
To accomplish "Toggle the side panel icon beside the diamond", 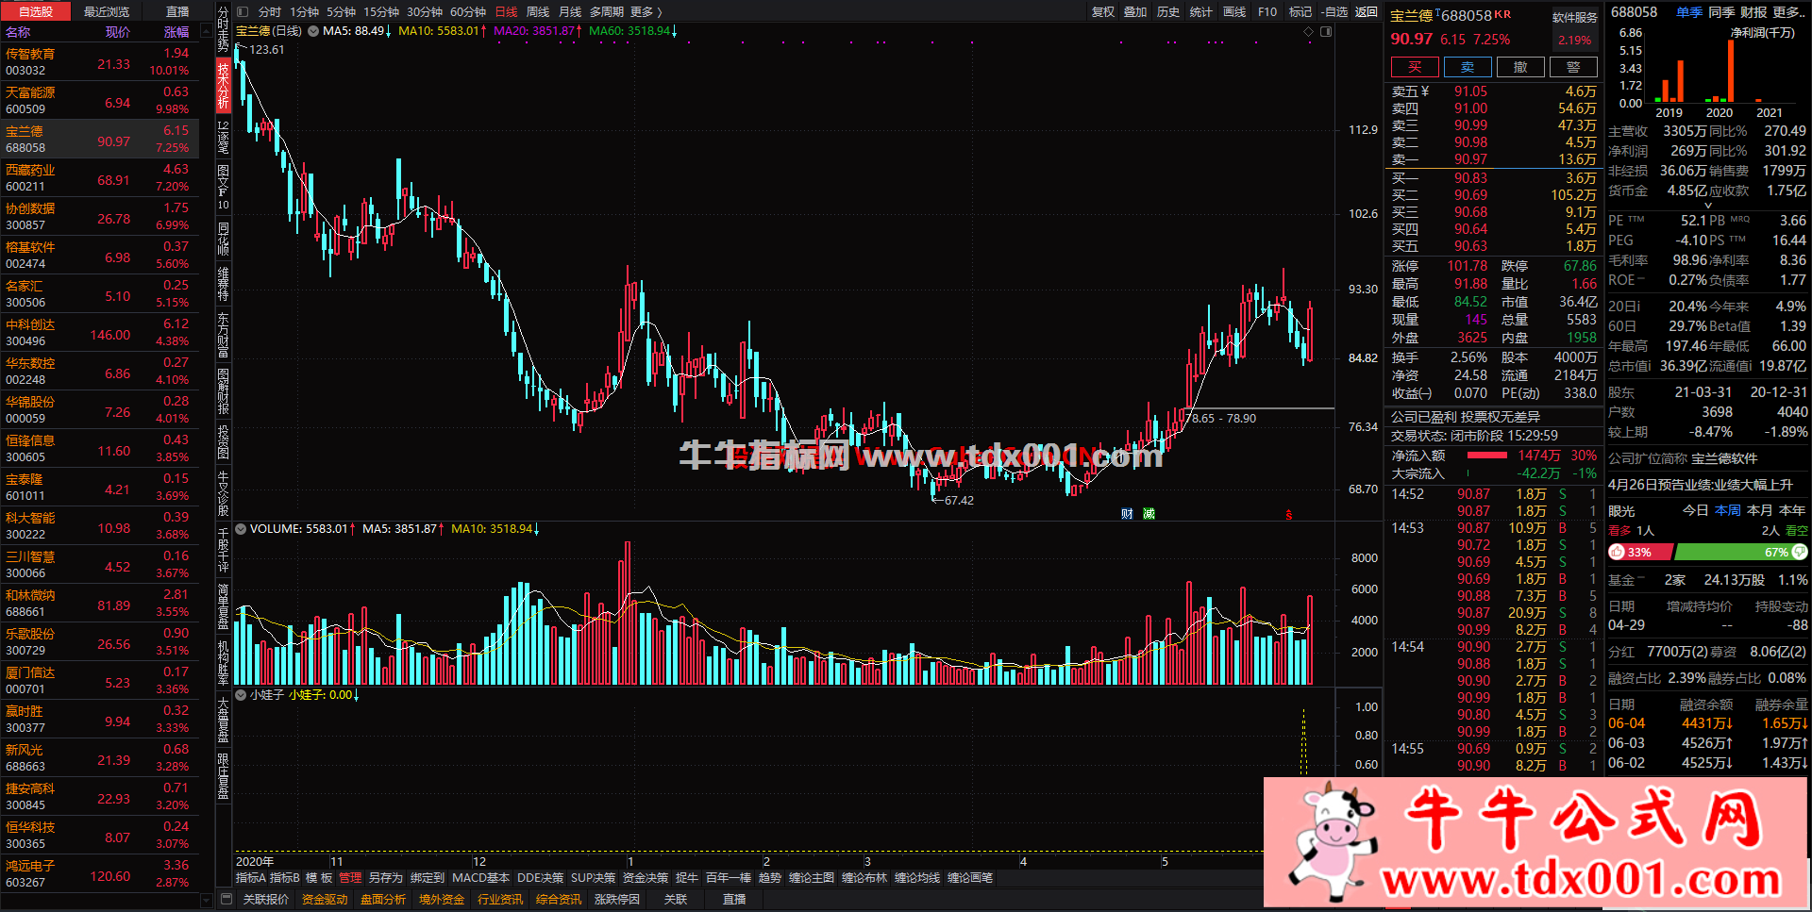I will point(1326,31).
